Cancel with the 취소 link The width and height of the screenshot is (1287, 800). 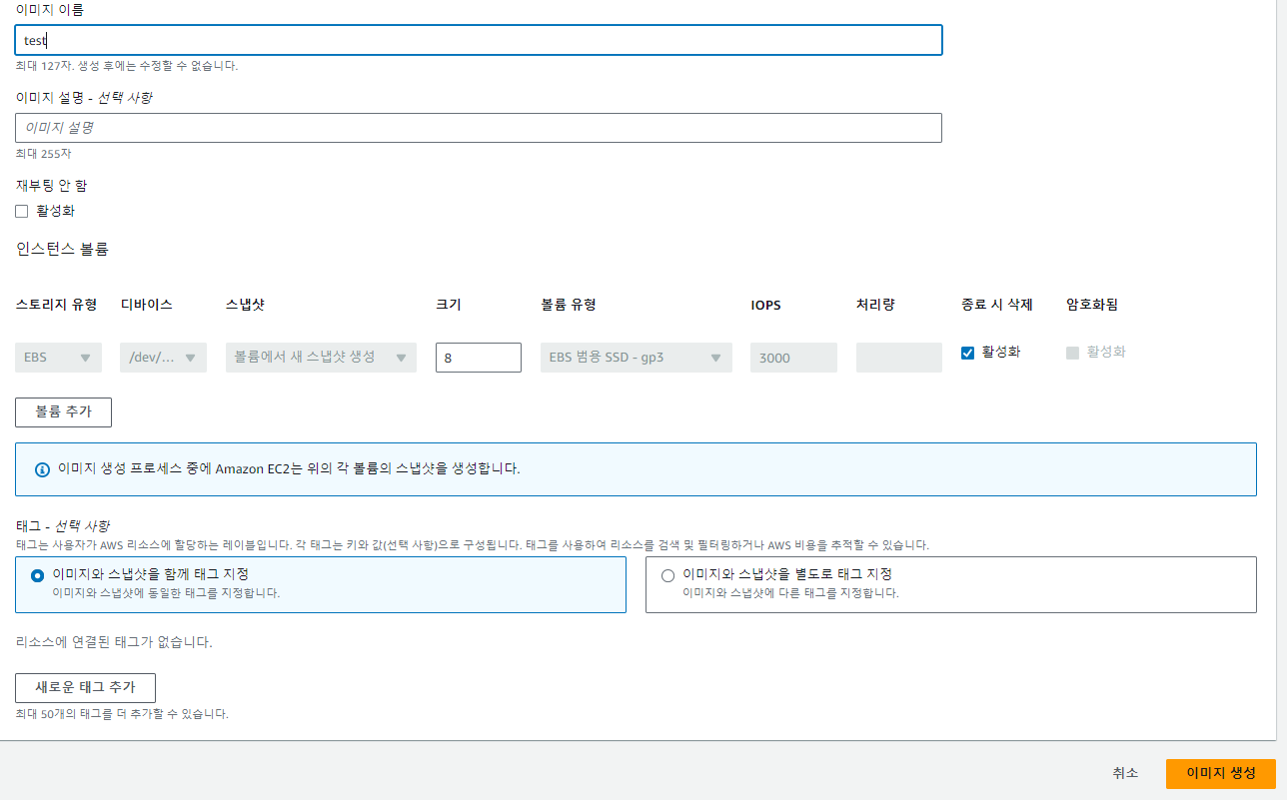point(1125,773)
